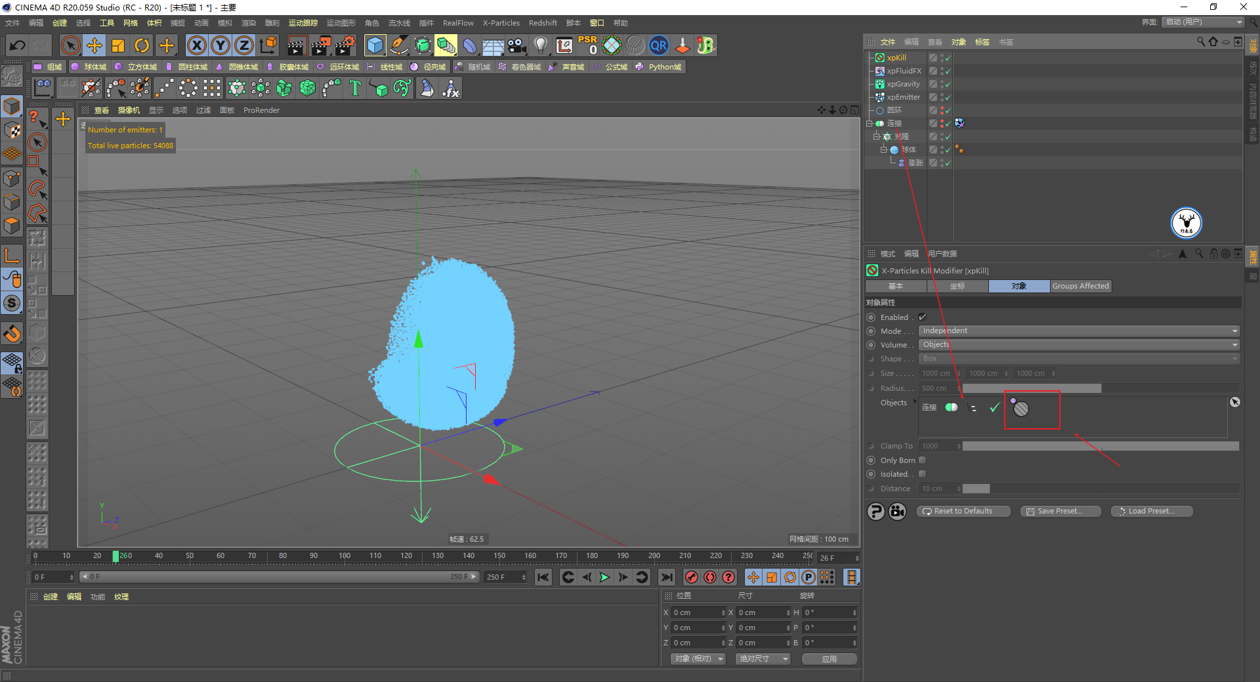Click the PSR 0 reset icon

click(x=588, y=45)
